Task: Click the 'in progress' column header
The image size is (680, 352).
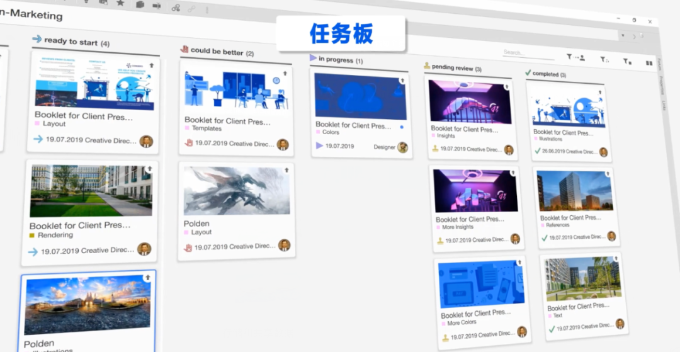Action: click(336, 59)
